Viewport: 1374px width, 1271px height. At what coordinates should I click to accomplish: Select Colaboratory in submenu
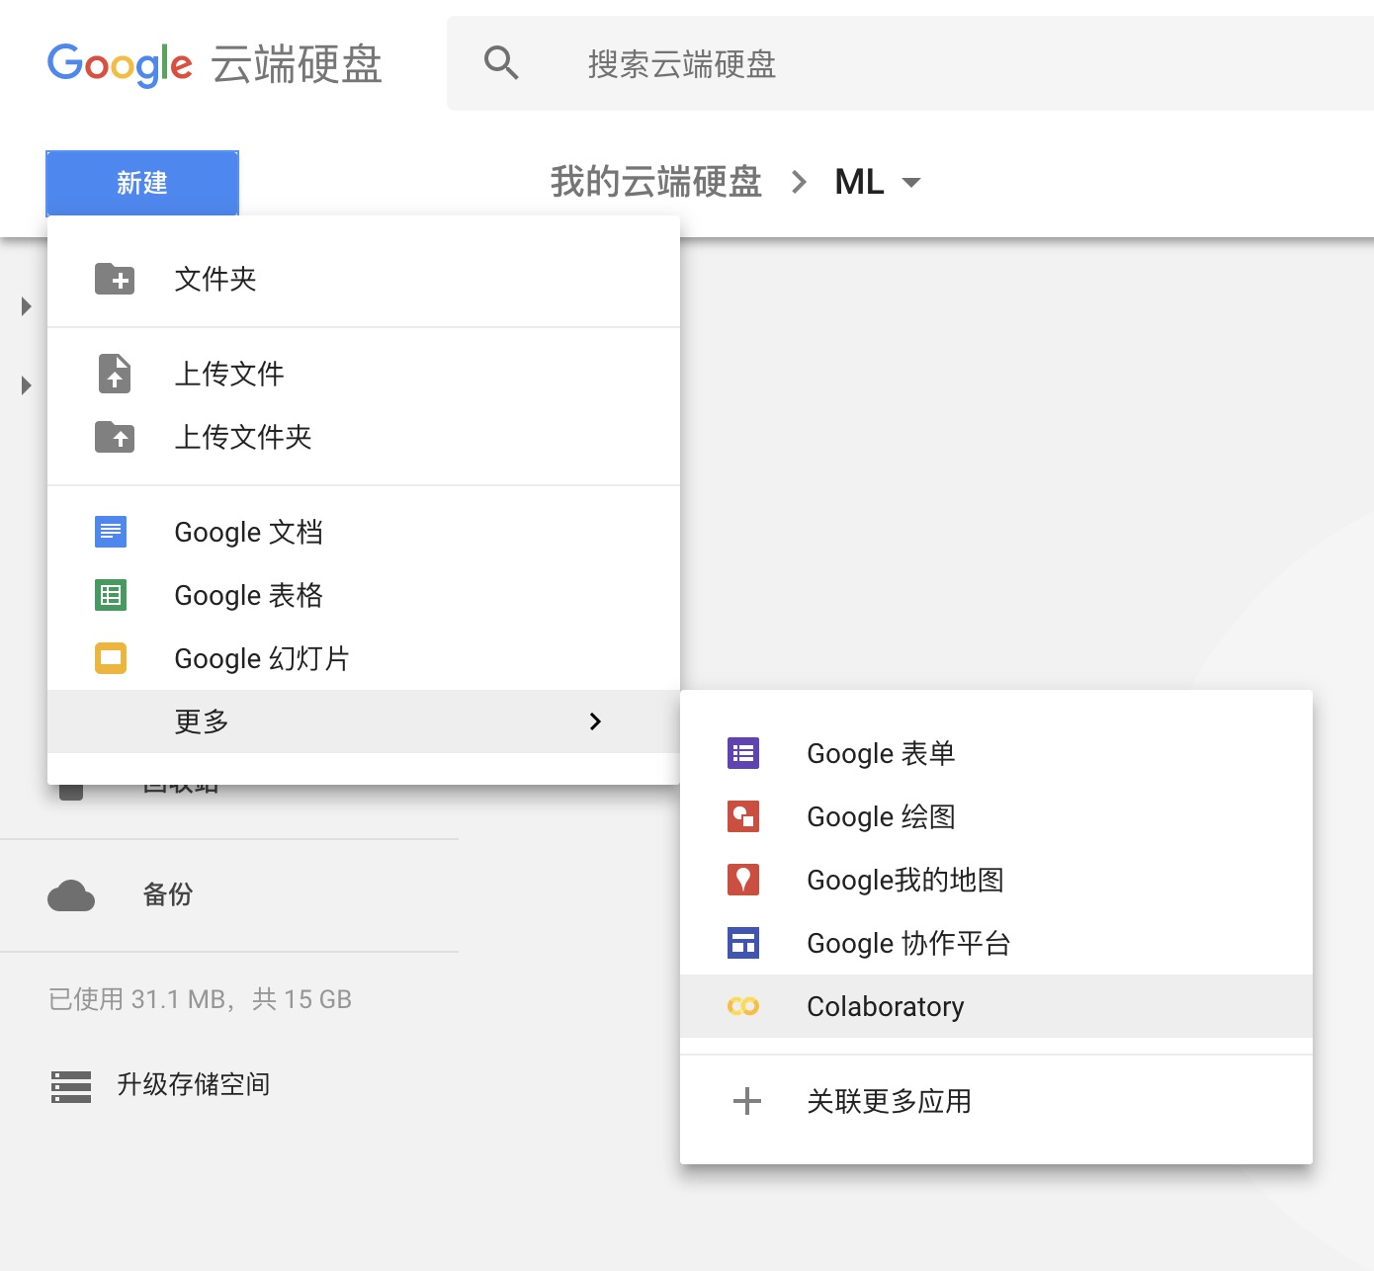[996, 1006]
